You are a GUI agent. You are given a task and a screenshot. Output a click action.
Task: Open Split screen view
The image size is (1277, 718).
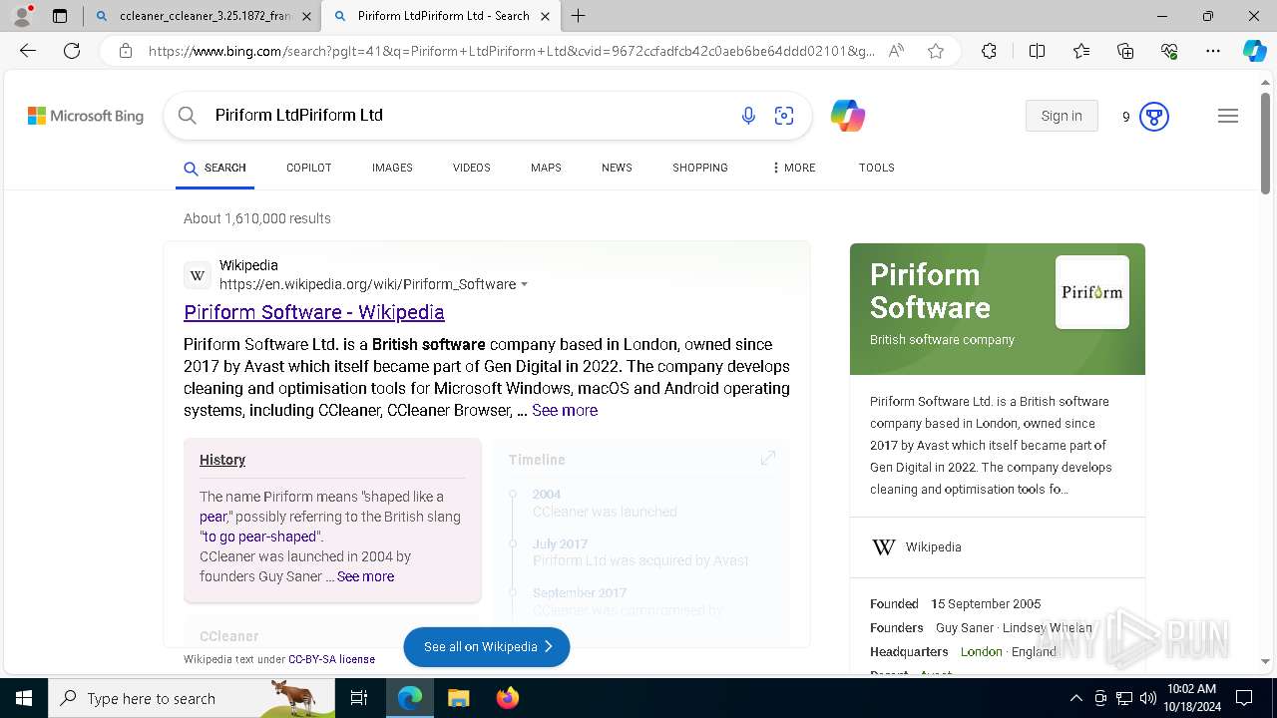(1037, 51)
